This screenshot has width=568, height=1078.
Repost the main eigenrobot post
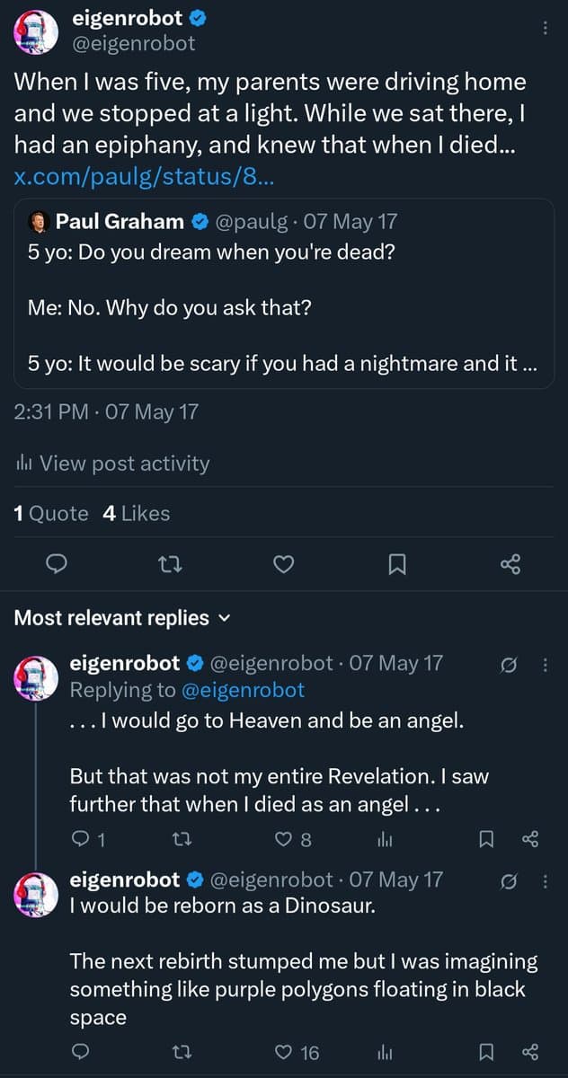(168, 564)
